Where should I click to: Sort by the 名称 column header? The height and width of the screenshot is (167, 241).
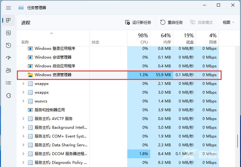point(53,38)
